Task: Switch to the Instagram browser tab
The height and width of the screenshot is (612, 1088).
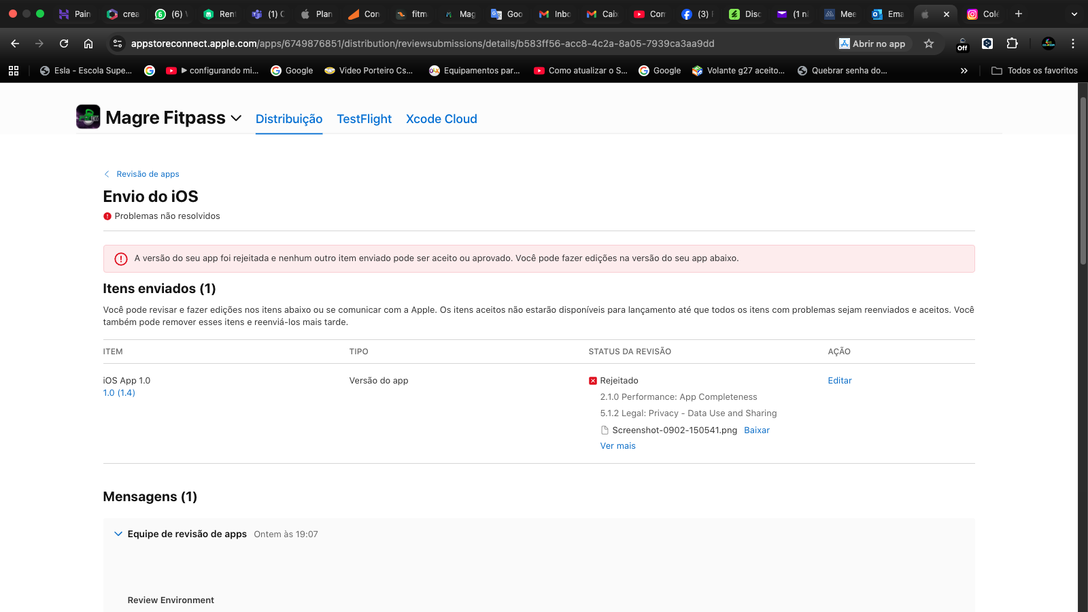Action: 982,14
